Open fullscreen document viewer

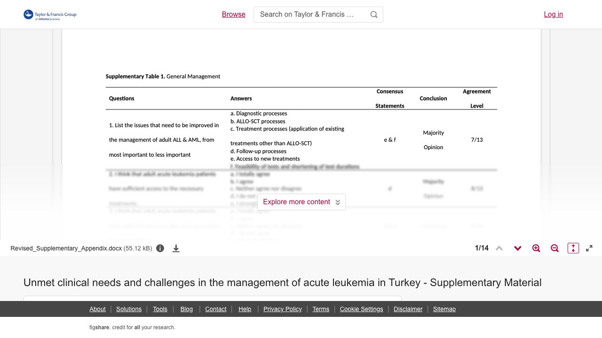[x=589, y=248]
